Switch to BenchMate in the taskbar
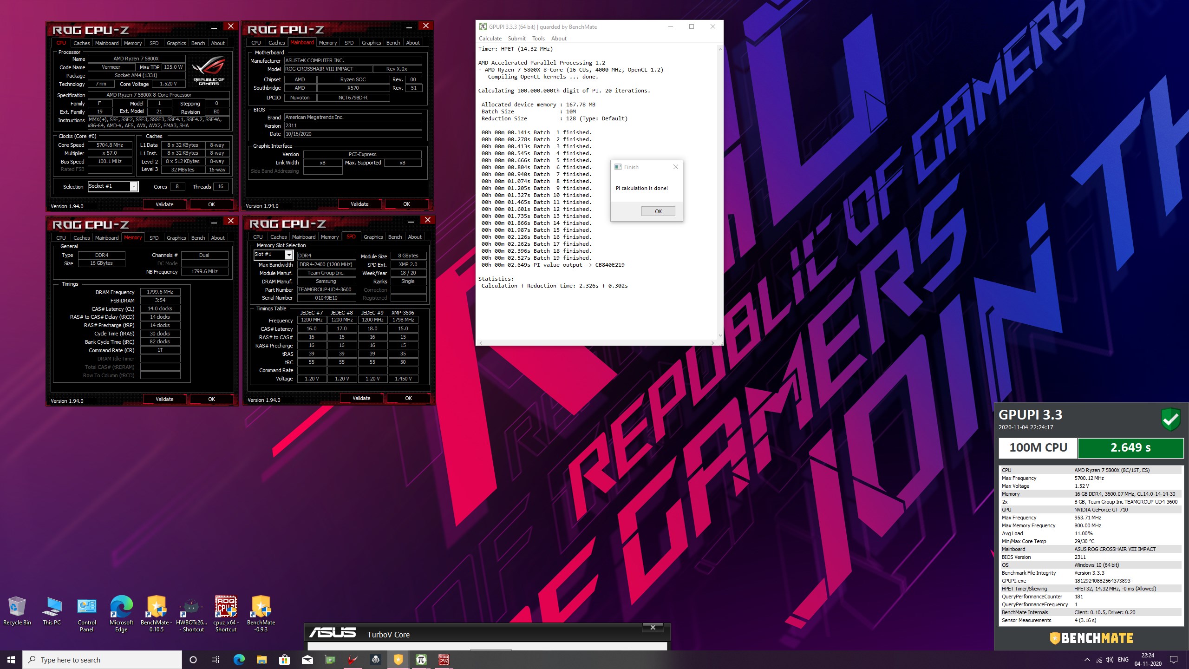1189x669 pixels. (x=398, y=660)
